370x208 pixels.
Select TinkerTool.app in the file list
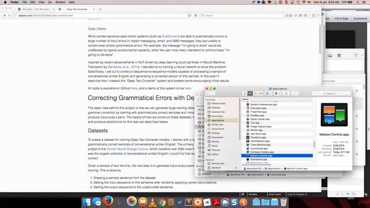(258, 112)
